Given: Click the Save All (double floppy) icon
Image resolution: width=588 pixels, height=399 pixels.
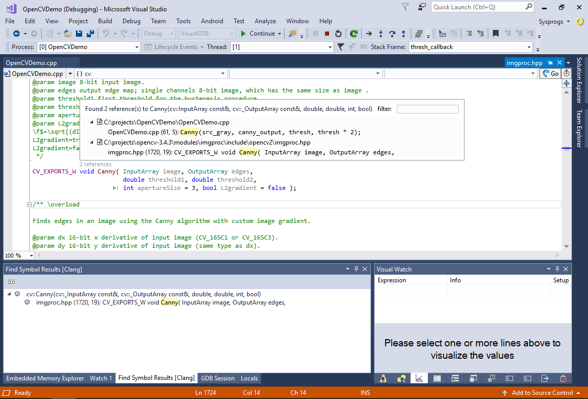Looking at the screenshot, I should (90, 34).
